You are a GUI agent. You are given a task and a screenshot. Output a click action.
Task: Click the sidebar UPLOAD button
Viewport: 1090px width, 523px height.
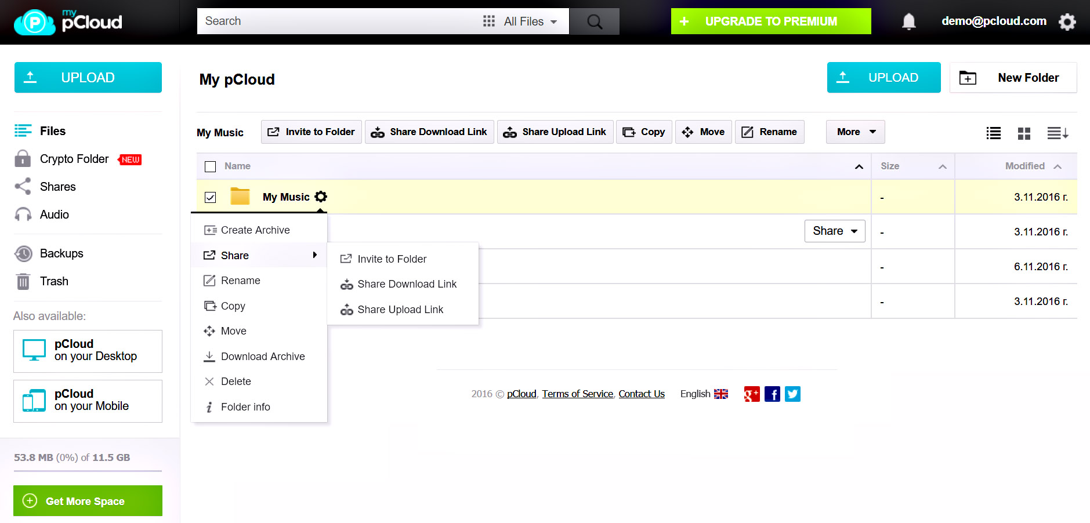coord(88,77)
